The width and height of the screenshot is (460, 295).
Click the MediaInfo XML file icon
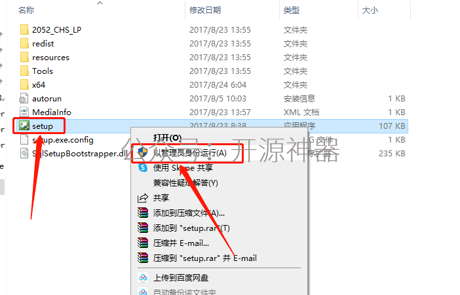coord(24,113)
